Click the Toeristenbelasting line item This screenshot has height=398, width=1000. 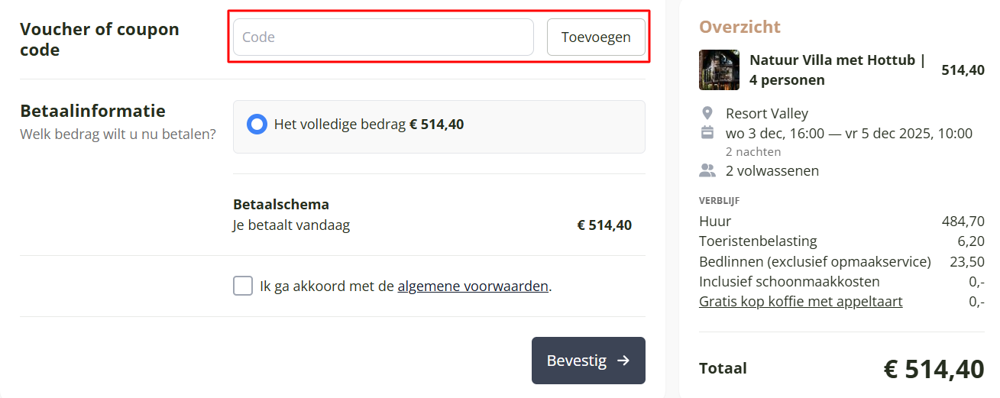click(758, 241)
